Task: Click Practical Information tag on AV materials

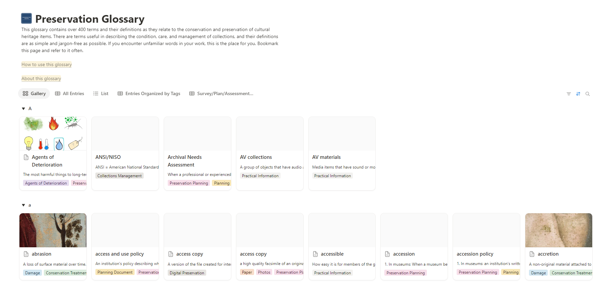Action: point(332,176)
